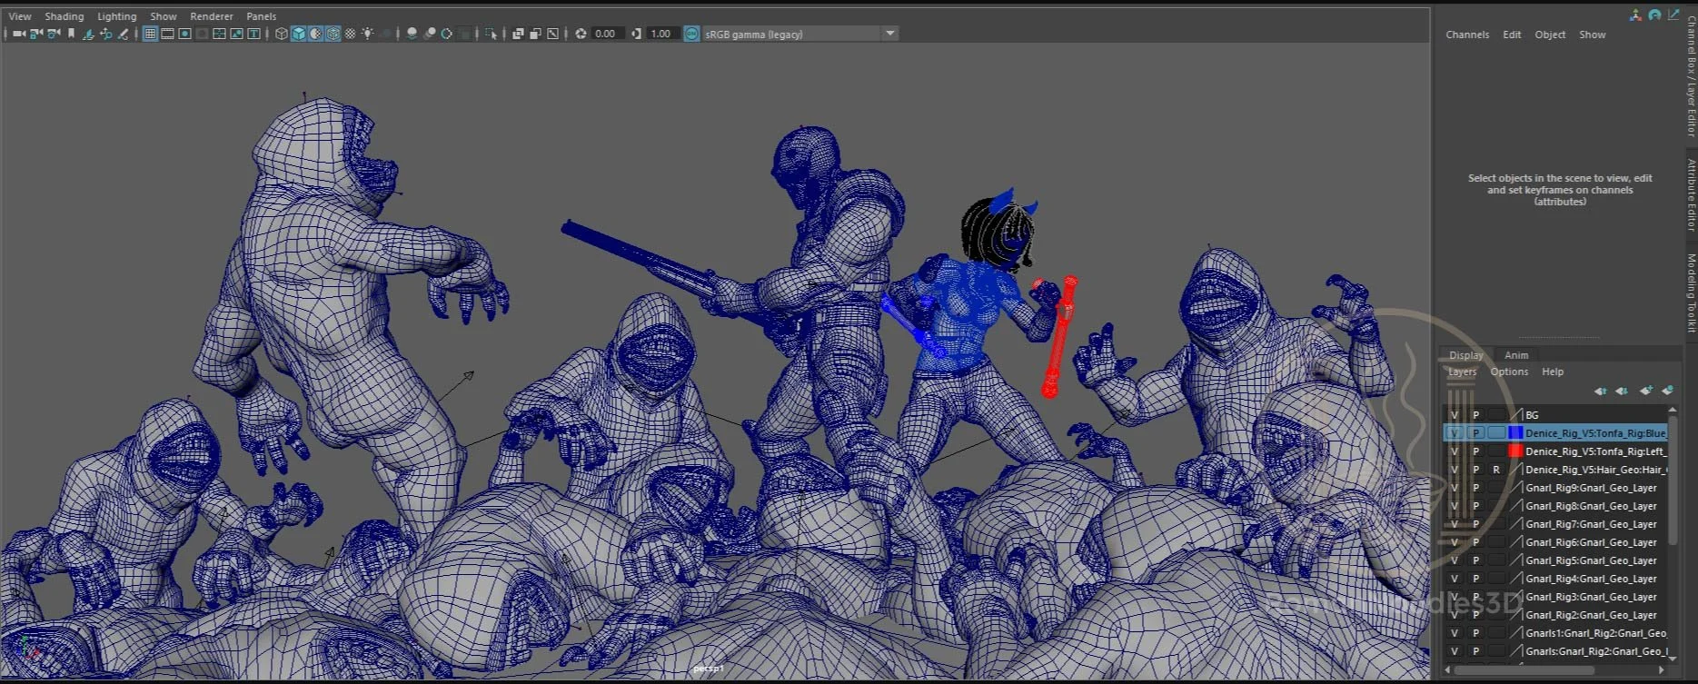Image resolution: width=1698 pixels, height=684 pixels.
Task: Open the Shading menu
Action: click(64, 16)
